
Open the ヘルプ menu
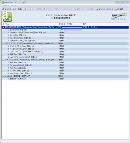point(14,6)
